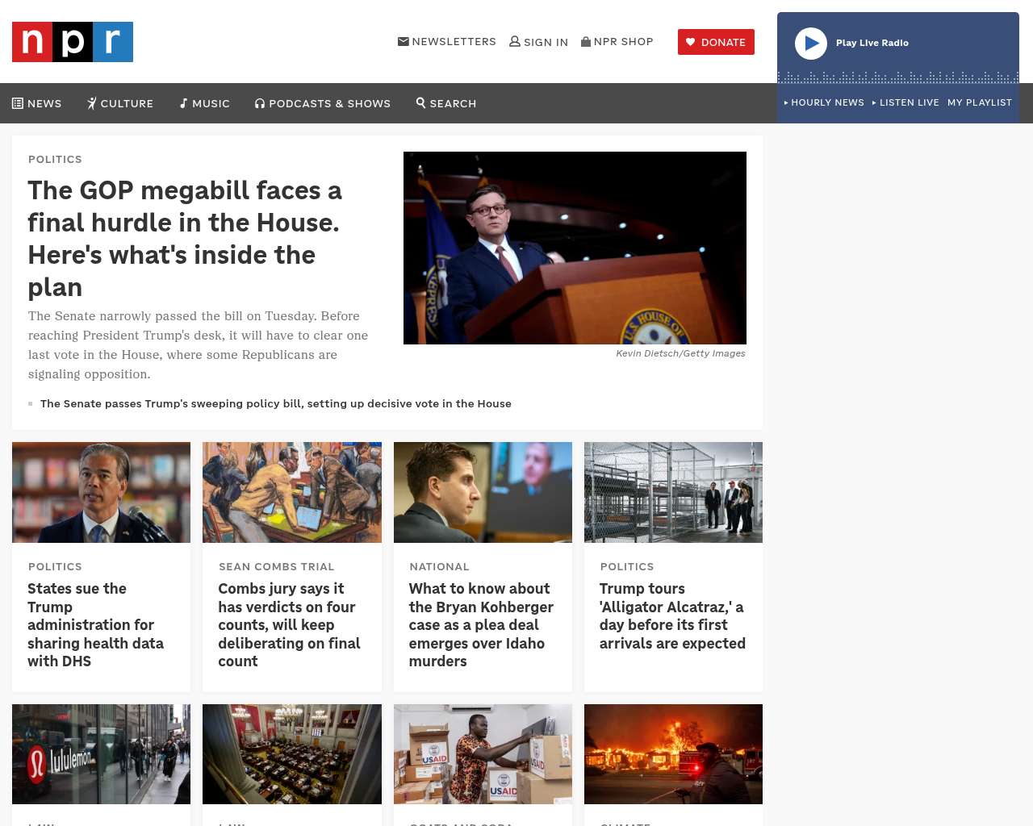
Task: Open the Bryan Kohberger plea deal headline
Action: 481,625
